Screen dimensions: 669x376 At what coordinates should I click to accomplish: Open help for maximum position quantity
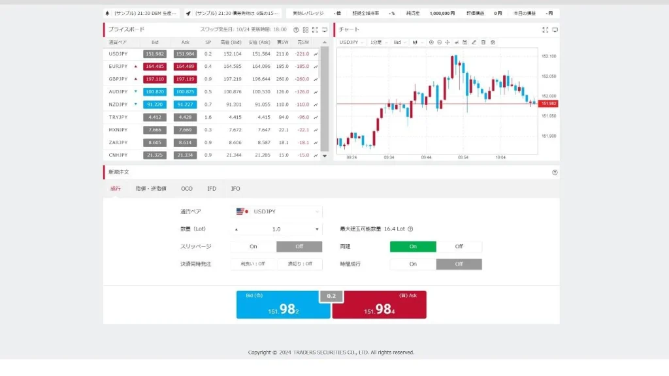(x=410, y=229)
